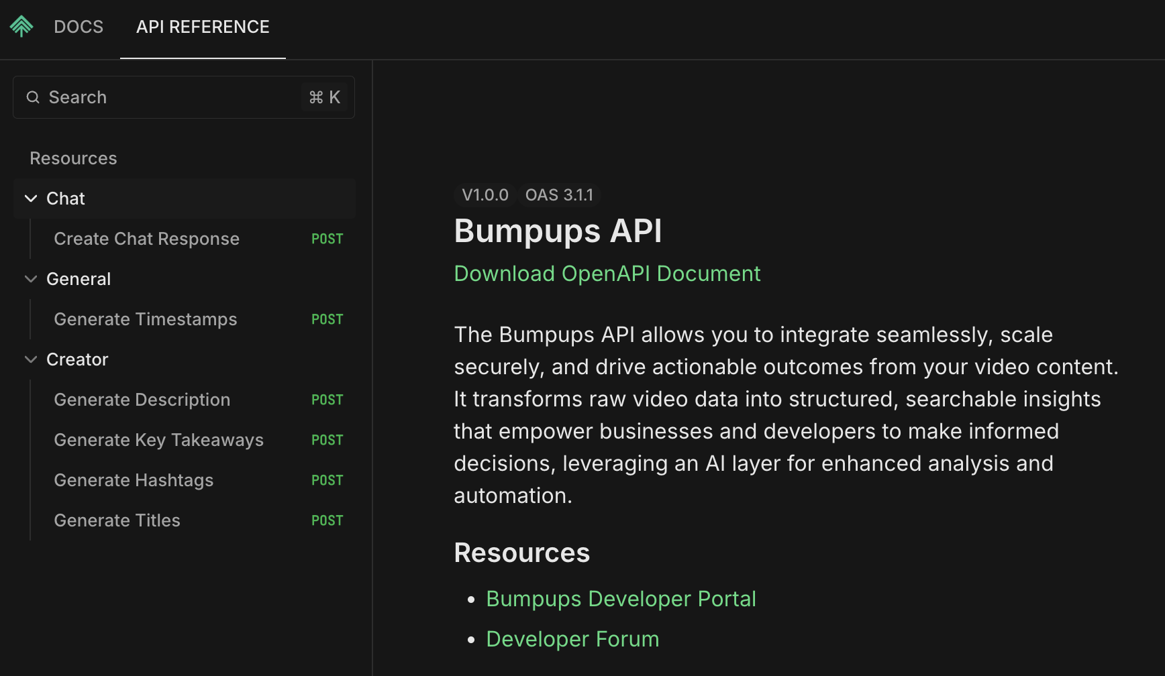Select the General section label

tap(79, 279)
